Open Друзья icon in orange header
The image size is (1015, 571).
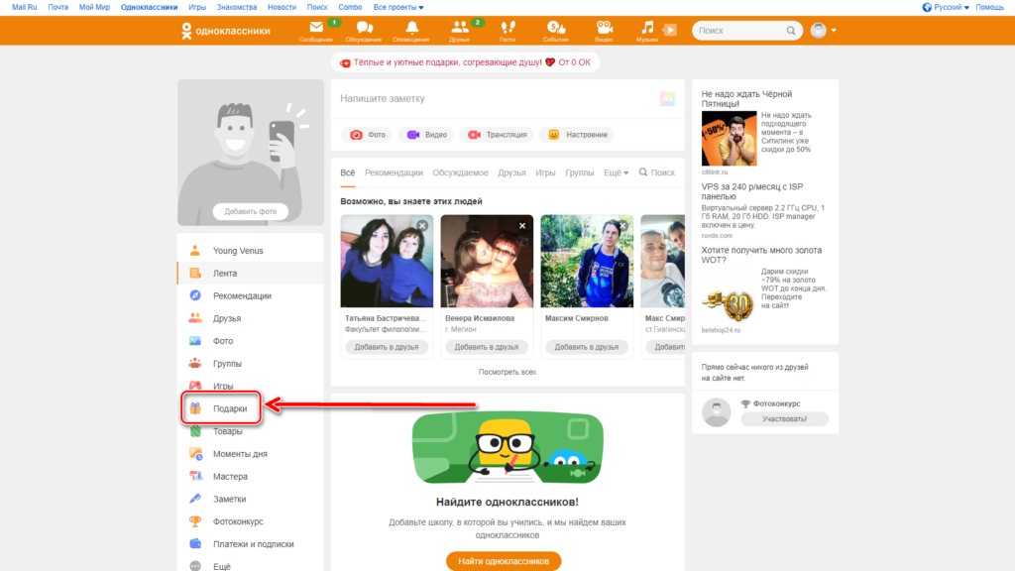click(460, 29)
